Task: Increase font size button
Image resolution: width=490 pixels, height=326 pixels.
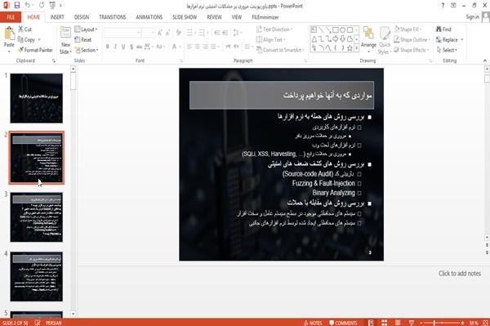Action: tap(160, 33)
